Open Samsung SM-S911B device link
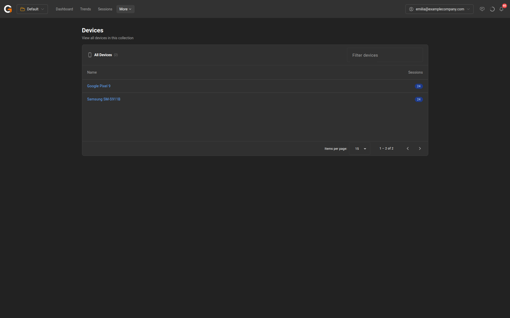 104,99
